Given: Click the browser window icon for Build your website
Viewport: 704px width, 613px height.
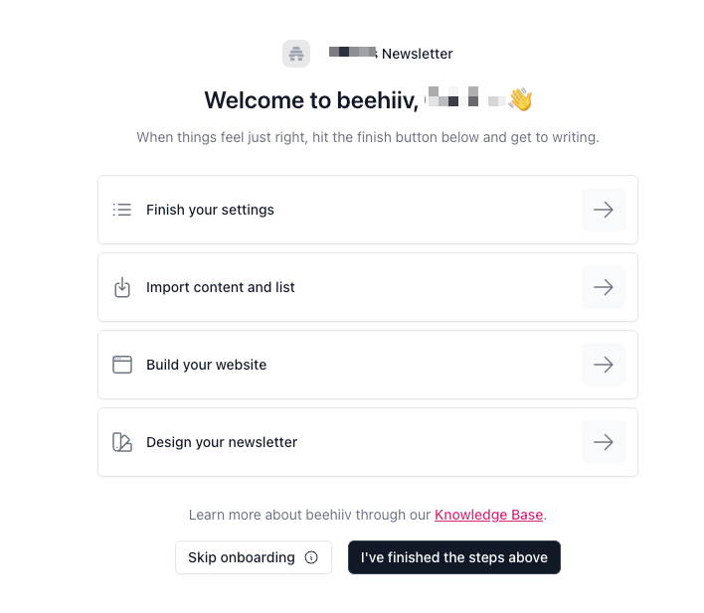Looking at the screenshot, I should (x=122, y=365).
